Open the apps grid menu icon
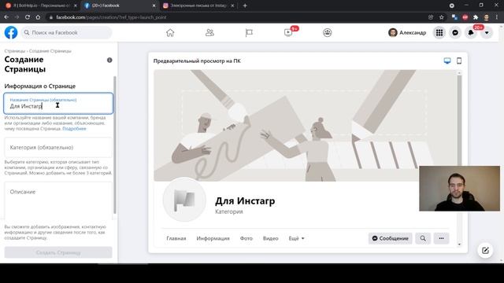 pyautogui.click(x=439, y=32)
